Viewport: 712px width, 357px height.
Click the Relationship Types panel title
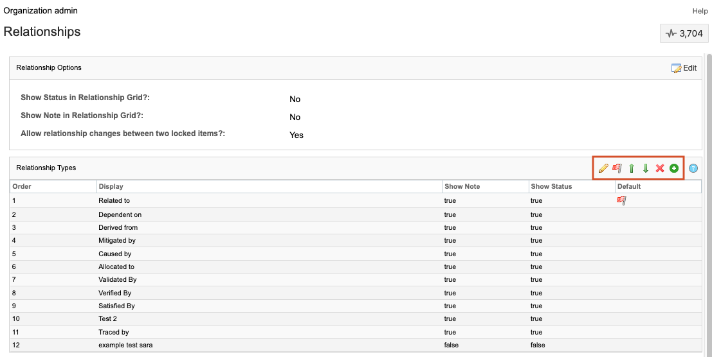click(46, 168)
